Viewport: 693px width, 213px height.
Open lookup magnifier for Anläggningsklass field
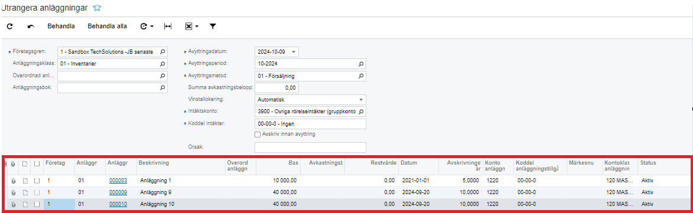(x=162, y=64)
